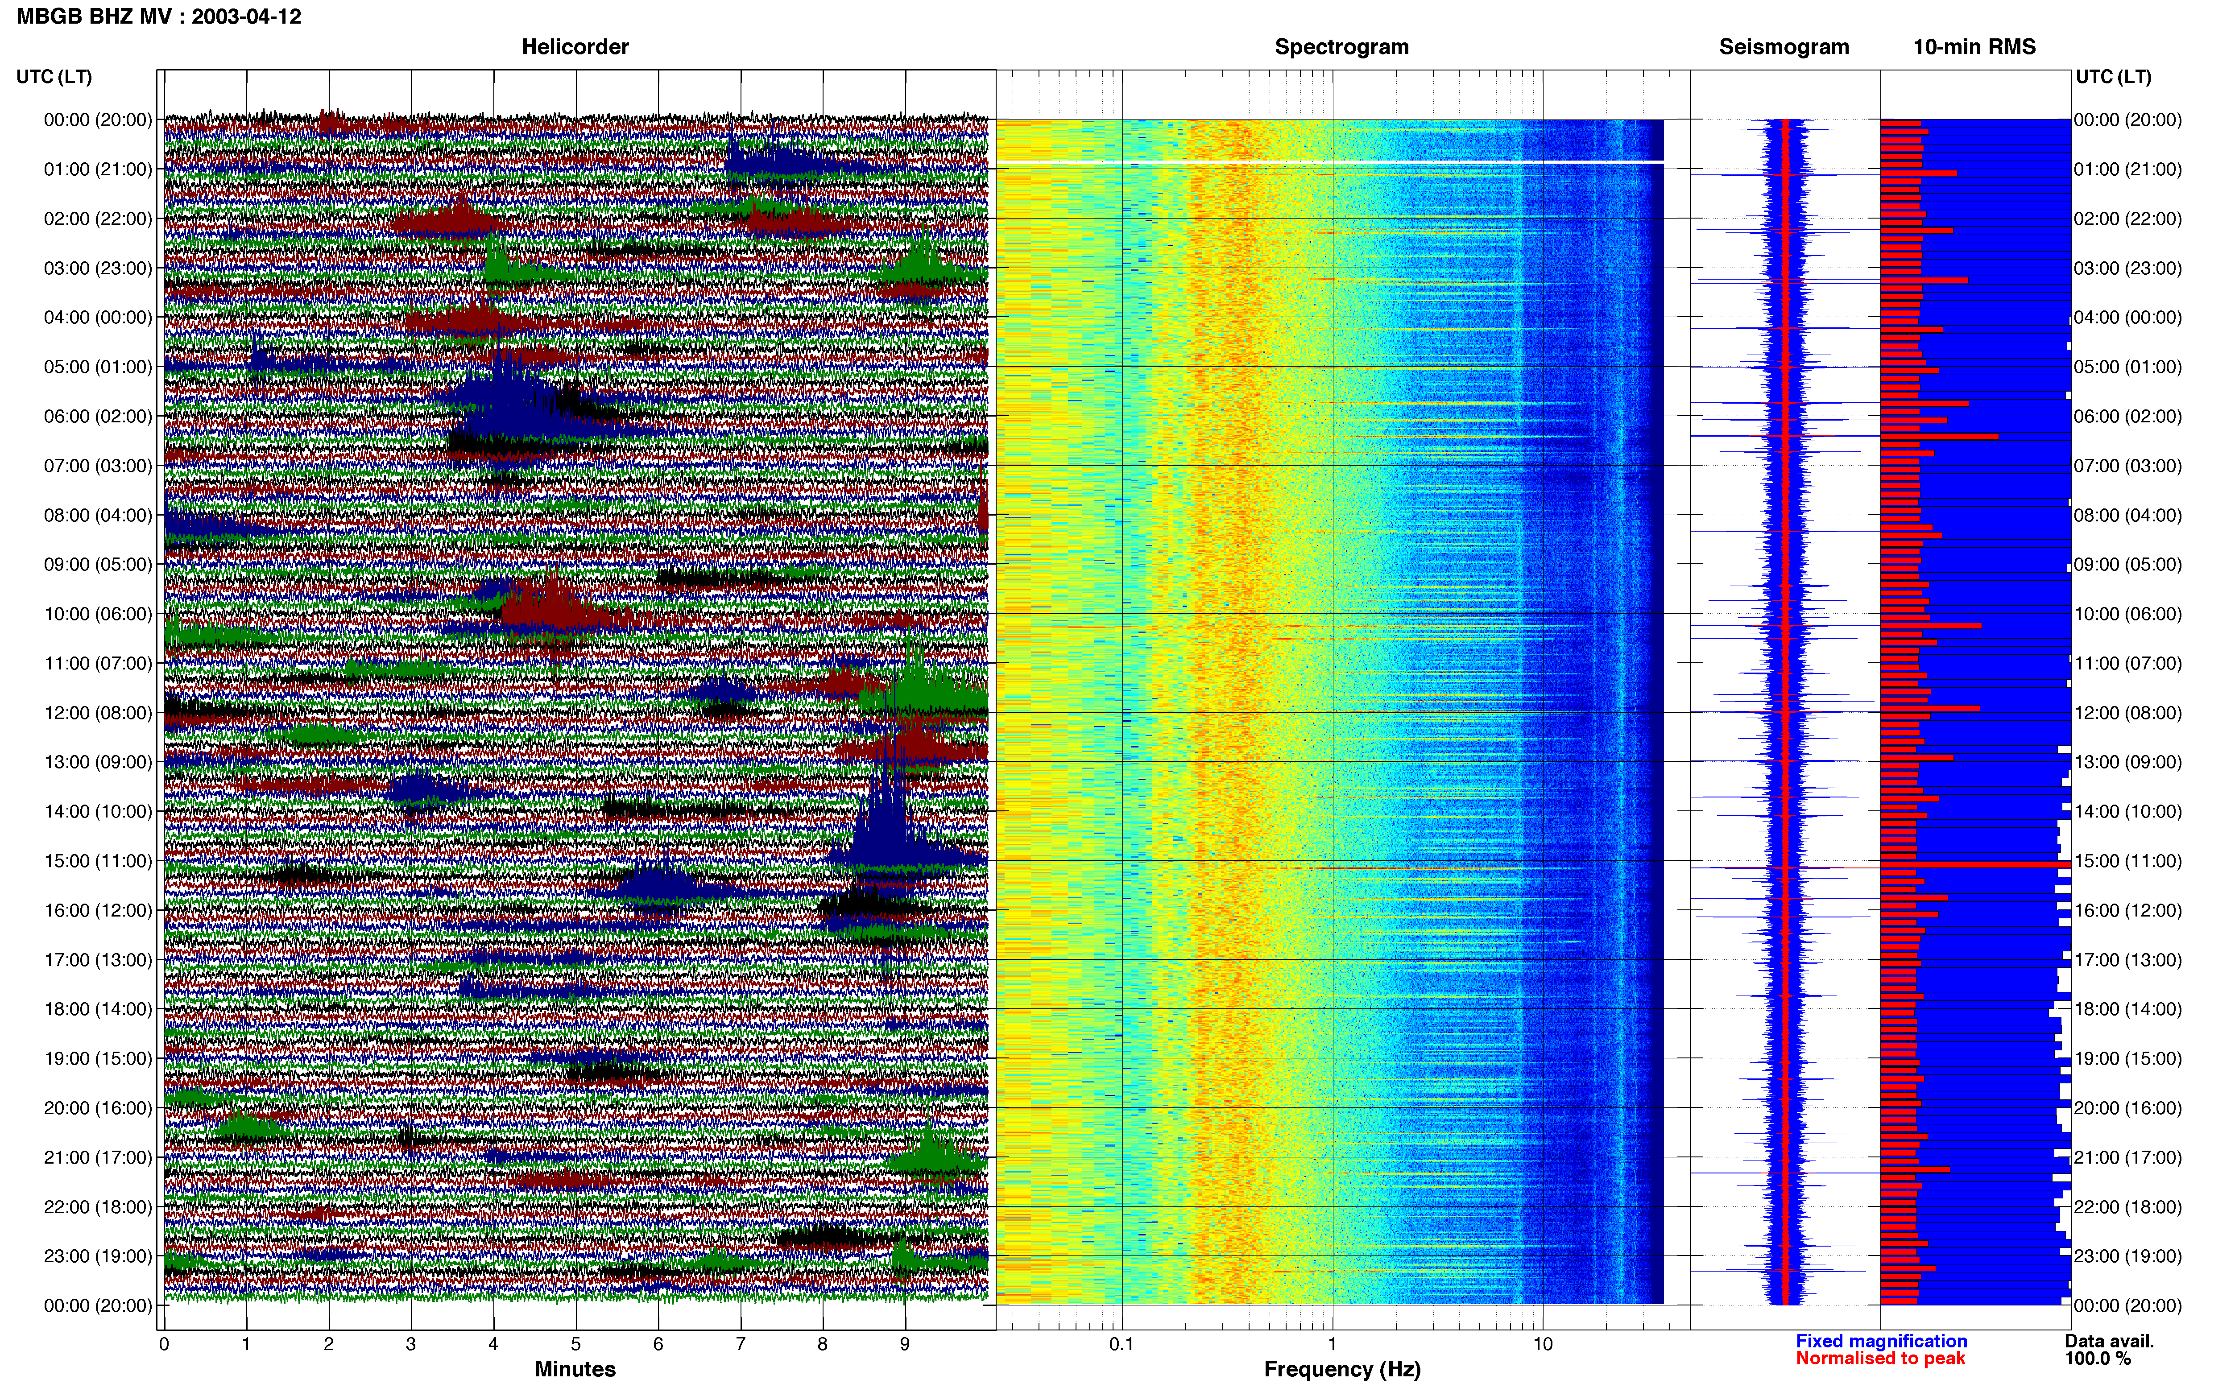Select the "Helicorder" panel heading

click(x=575, y=47)
